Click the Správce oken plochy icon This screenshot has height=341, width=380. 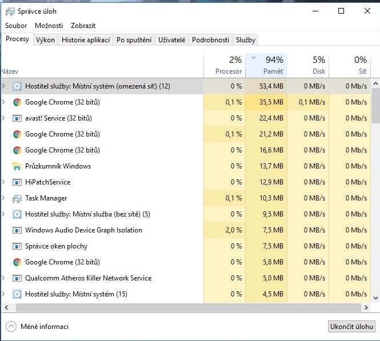click(x=17, y=246)
